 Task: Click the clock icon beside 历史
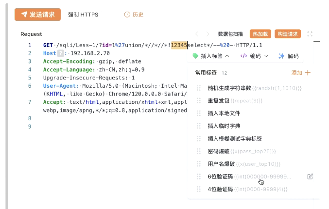point(127,15)
